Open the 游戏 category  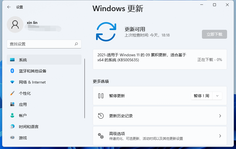[x=44, y=138]
